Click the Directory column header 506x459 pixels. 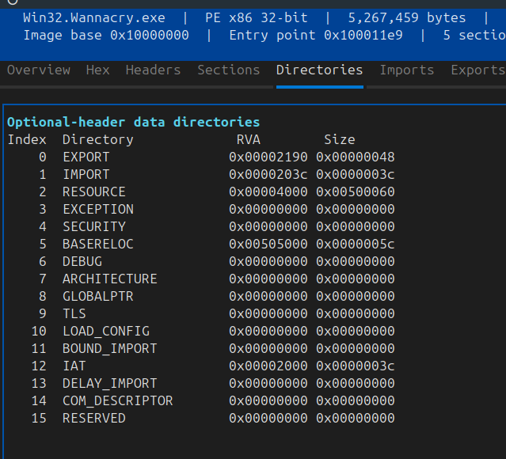pos(98,139)
